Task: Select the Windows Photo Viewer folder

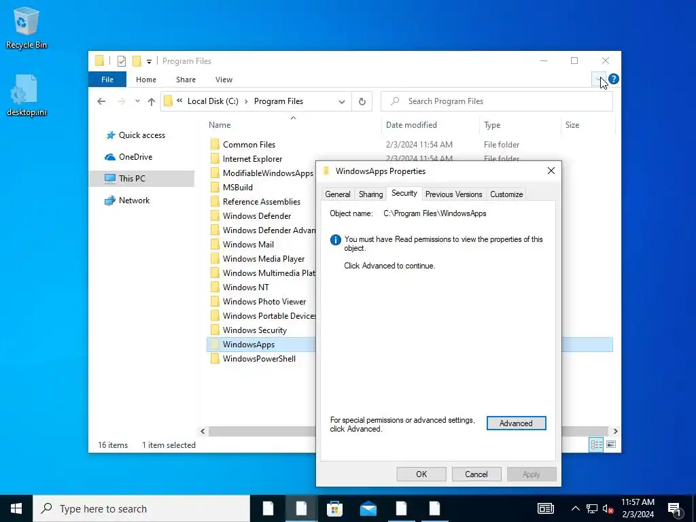Action: pyautogui.click(x=264, y=301)
